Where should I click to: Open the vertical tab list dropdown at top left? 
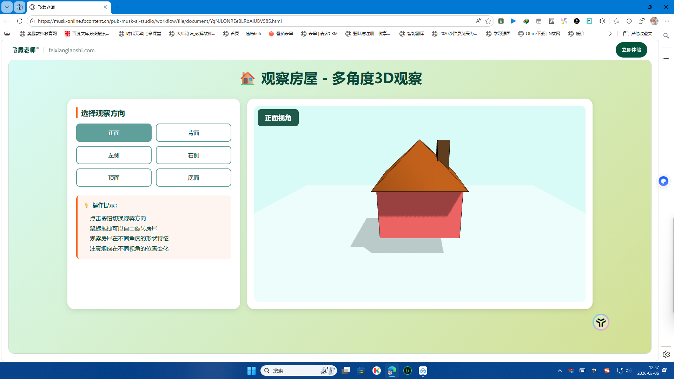tap(7, 7)
